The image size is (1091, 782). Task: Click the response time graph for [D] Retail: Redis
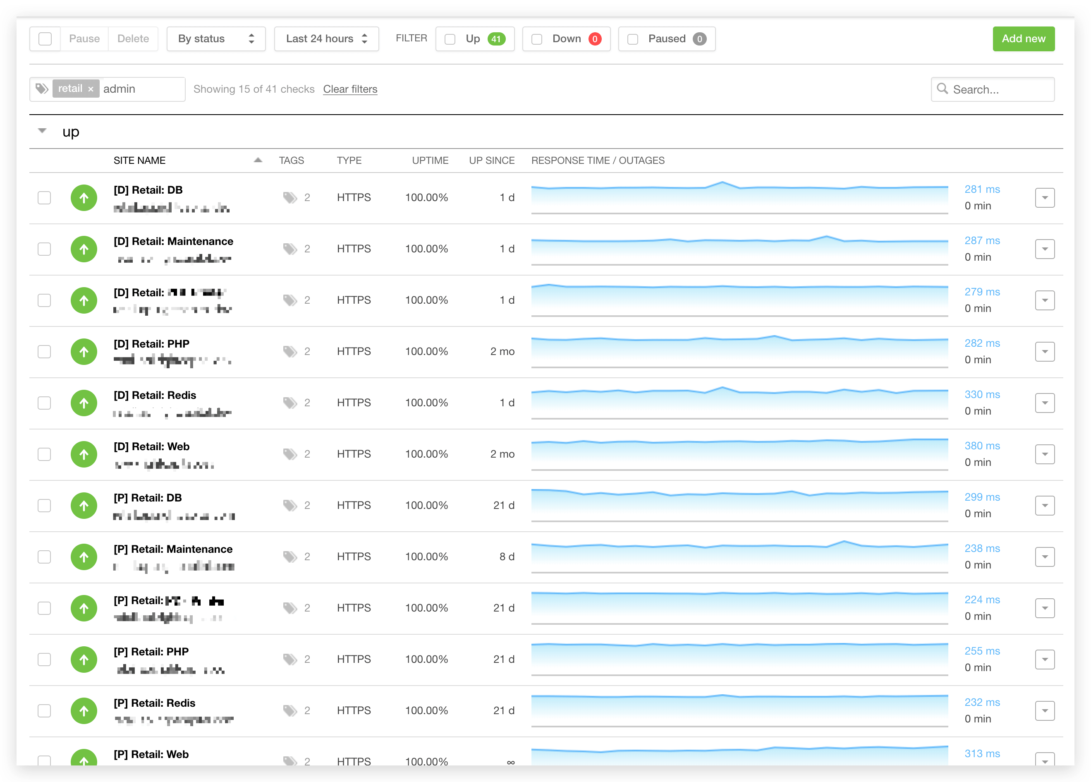pyautogui.click(x=739, y=403)
